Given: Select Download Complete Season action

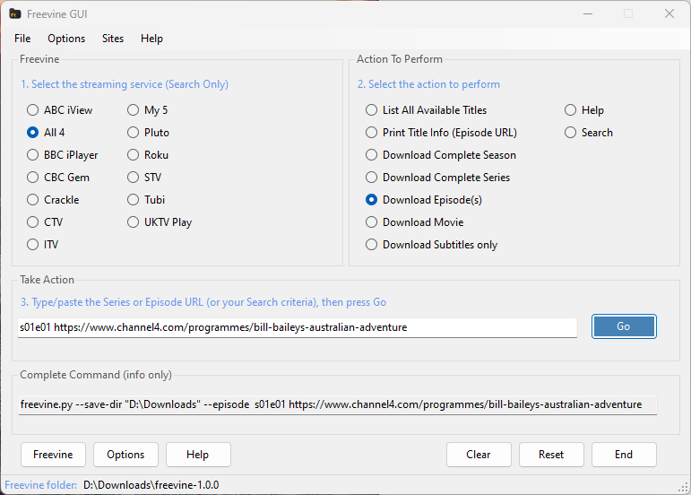Looking at the screenshot, I should point(372,155).
